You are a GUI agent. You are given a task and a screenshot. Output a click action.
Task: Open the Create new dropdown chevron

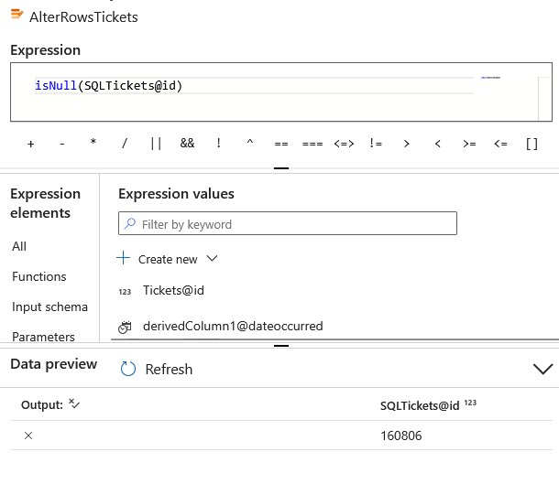click(212, 259)
